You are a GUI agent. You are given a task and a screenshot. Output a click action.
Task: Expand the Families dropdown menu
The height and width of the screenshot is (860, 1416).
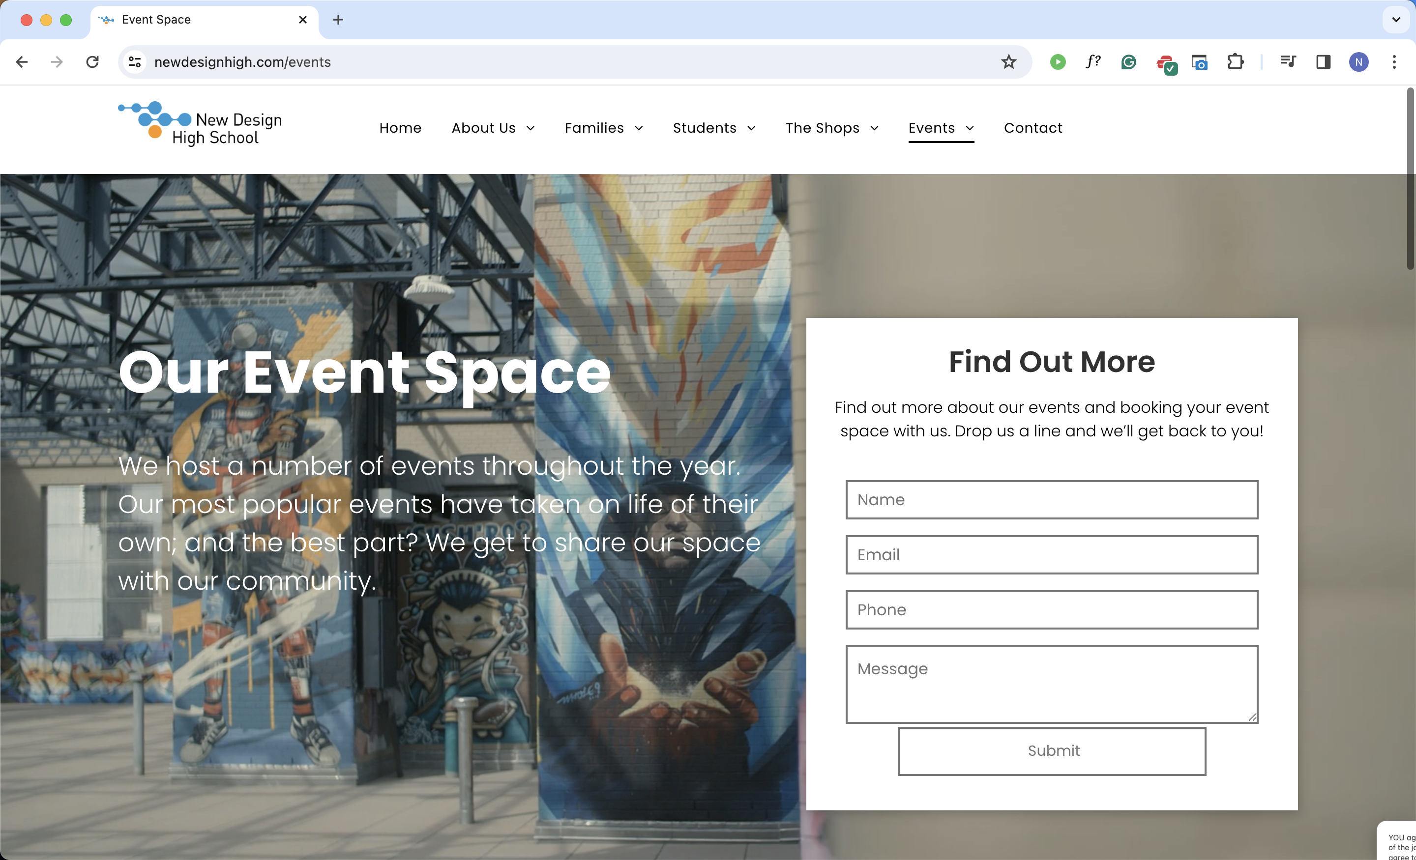(x=603, y=128)
